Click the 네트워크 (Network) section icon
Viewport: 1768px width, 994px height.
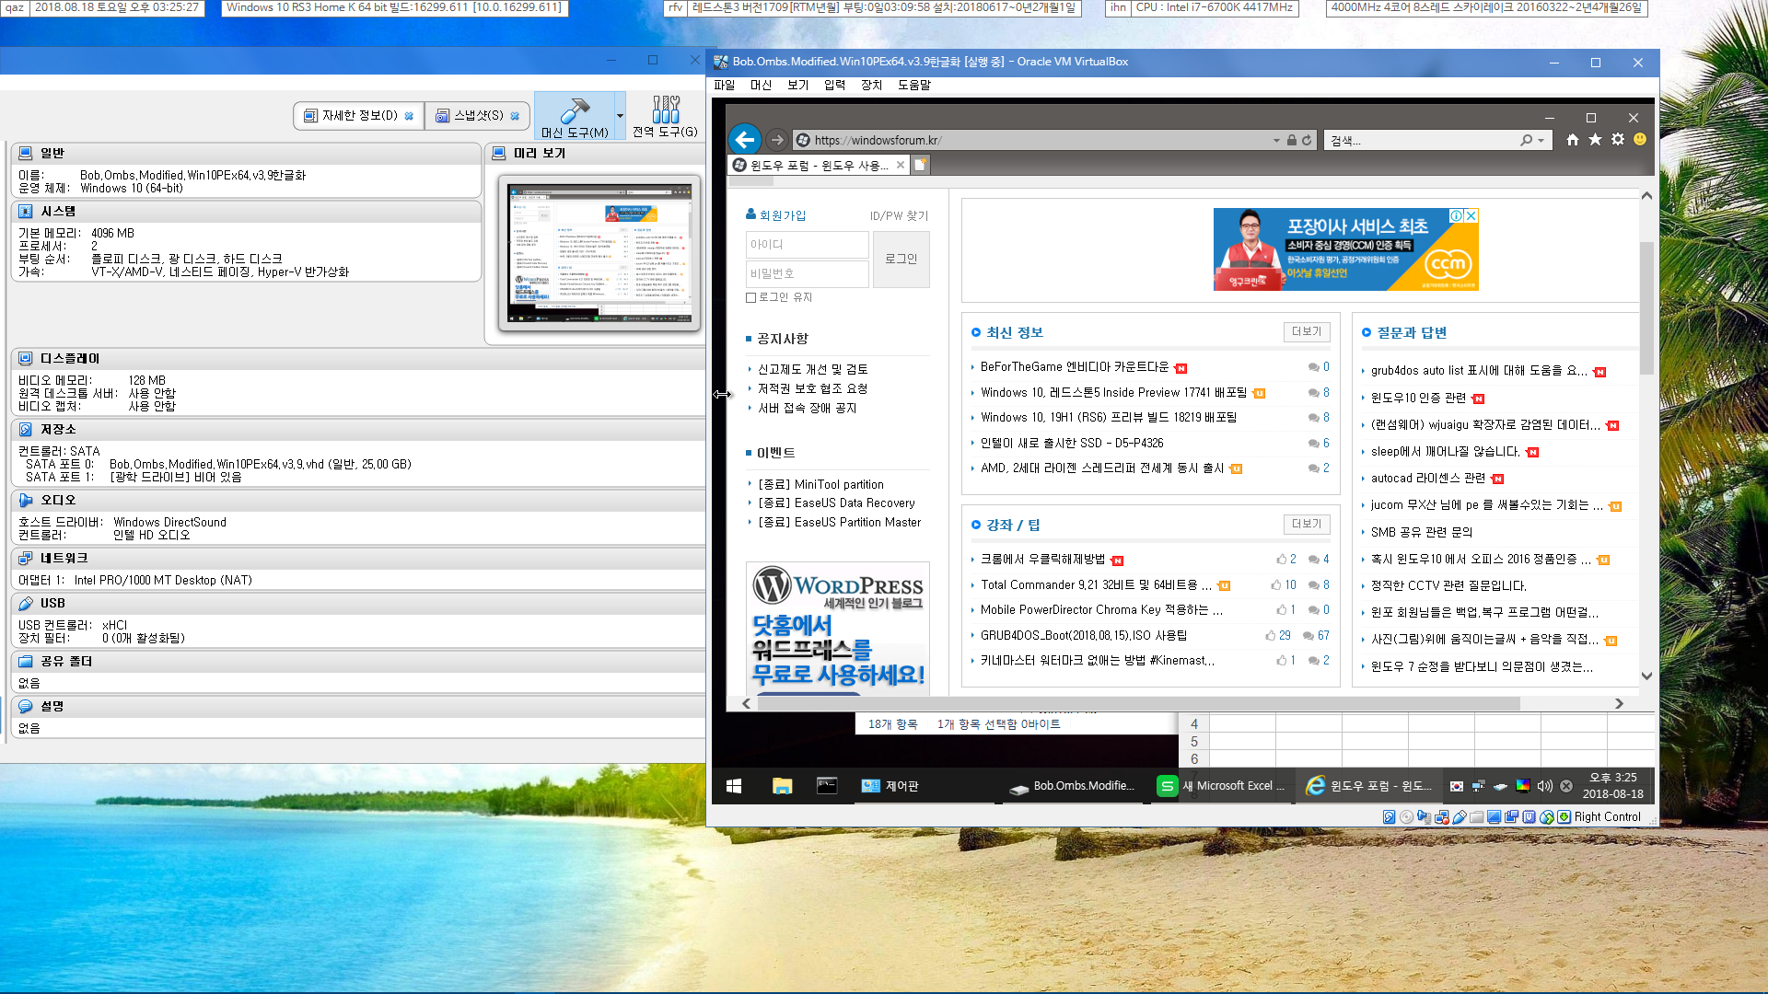26,558
